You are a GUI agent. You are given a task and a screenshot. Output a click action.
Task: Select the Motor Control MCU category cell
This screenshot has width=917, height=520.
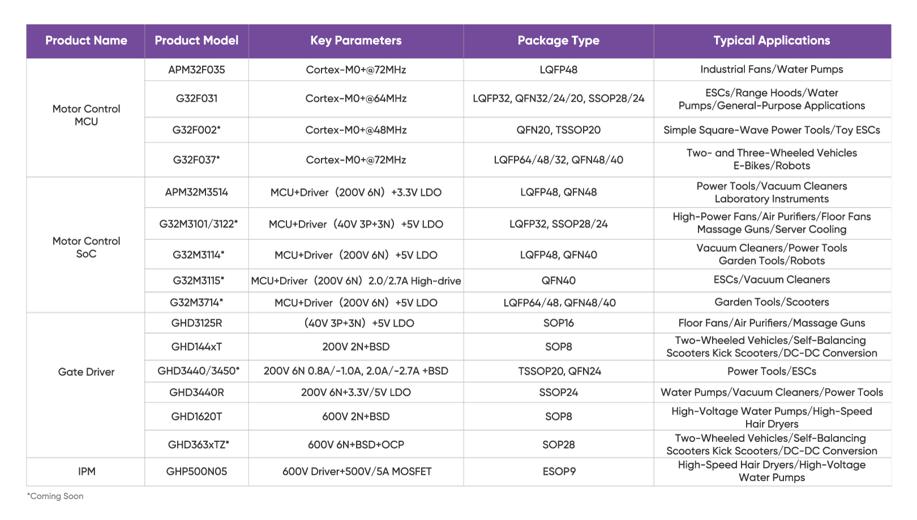tap(86, 115)
